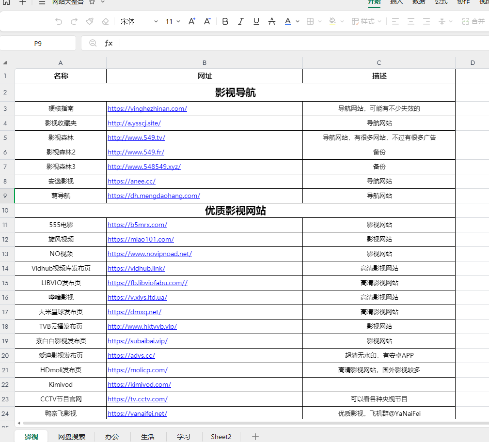Switch to the 插入 ribbon tab
Viewport: 489px width, 442px height.
tap(396, 2)
